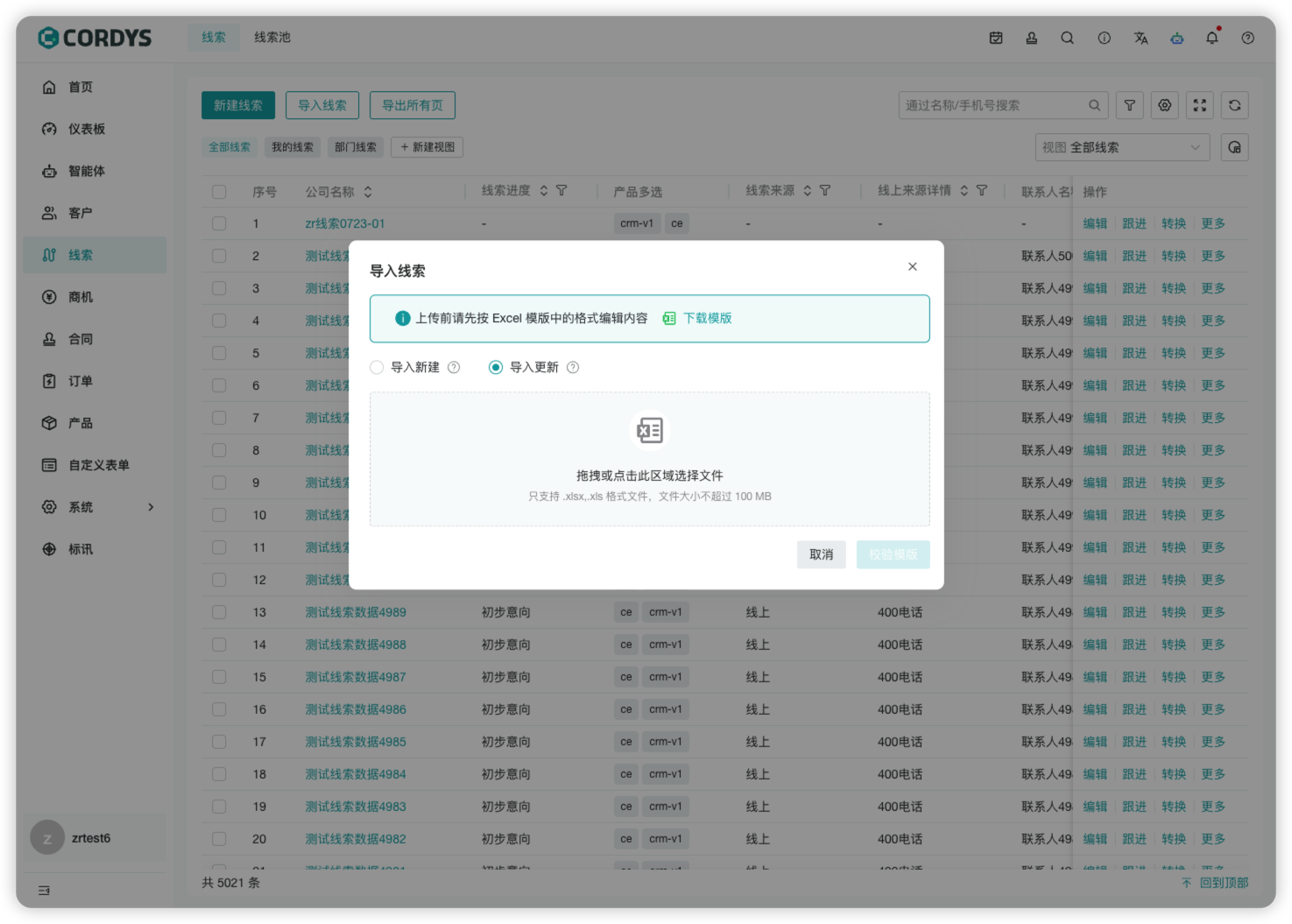Filter the 线索进度 column
Screen dimensions: 1292x924
click(561, 190)
